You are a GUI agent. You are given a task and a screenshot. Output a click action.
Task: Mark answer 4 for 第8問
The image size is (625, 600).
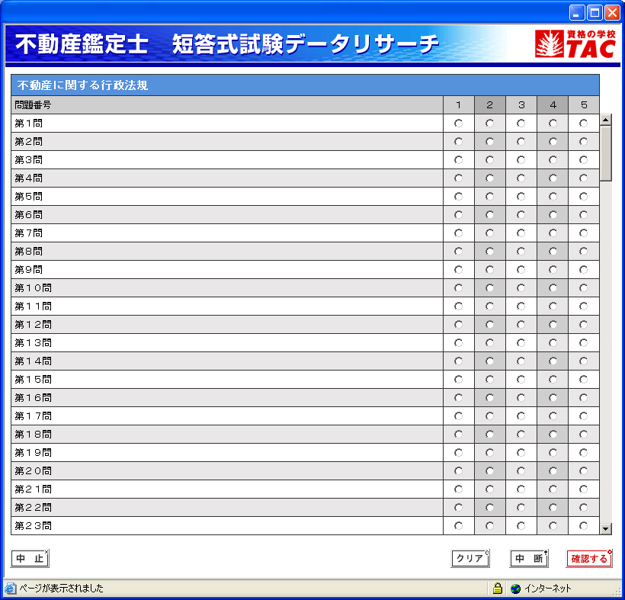[x=552, y=251]
